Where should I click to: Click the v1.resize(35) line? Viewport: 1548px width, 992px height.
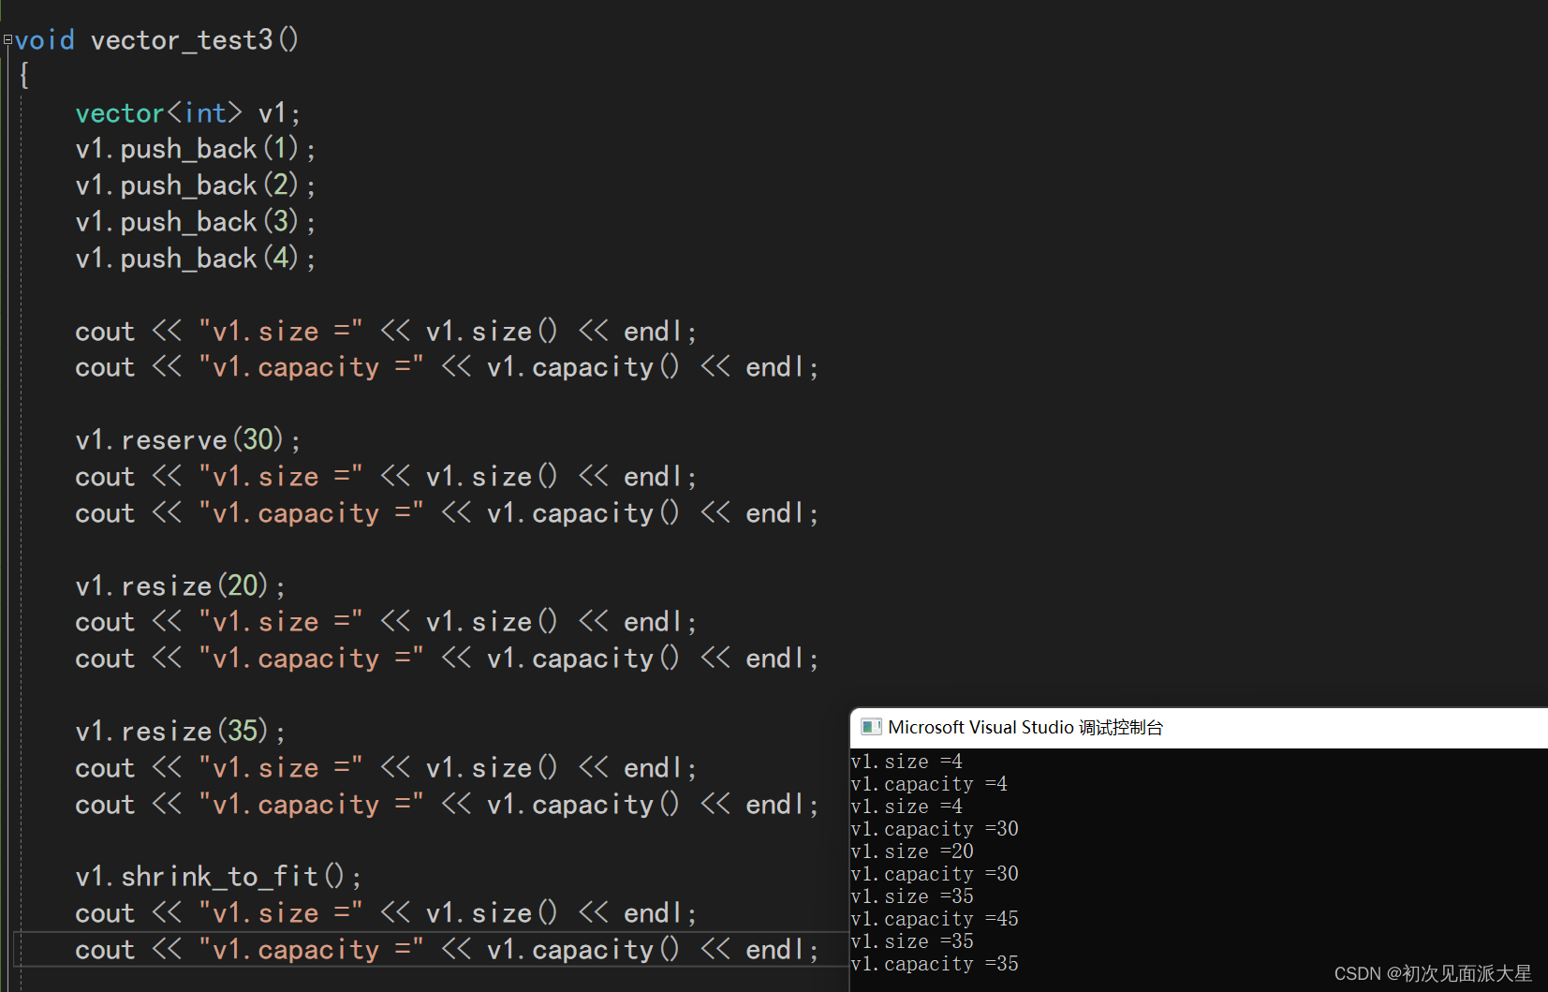180,731
